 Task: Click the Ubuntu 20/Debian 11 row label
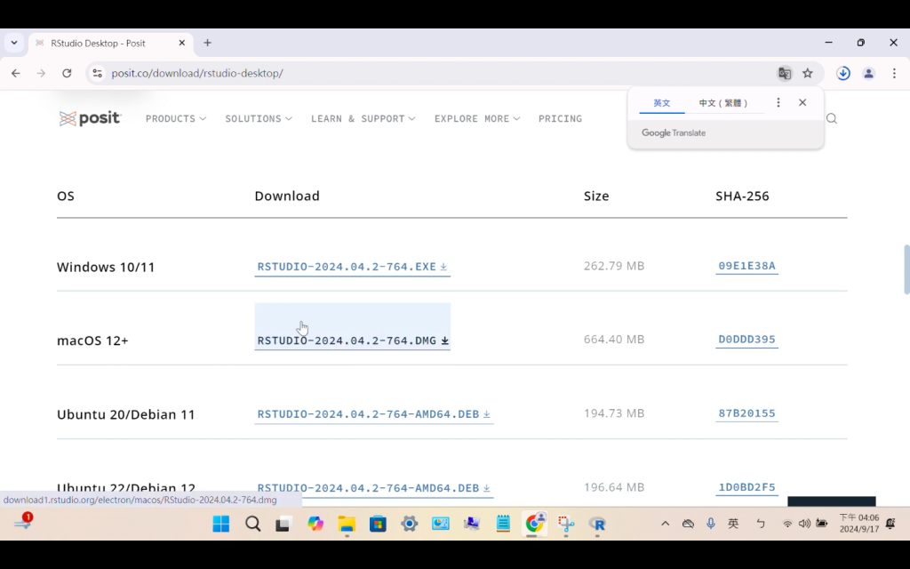coord(126,414)
